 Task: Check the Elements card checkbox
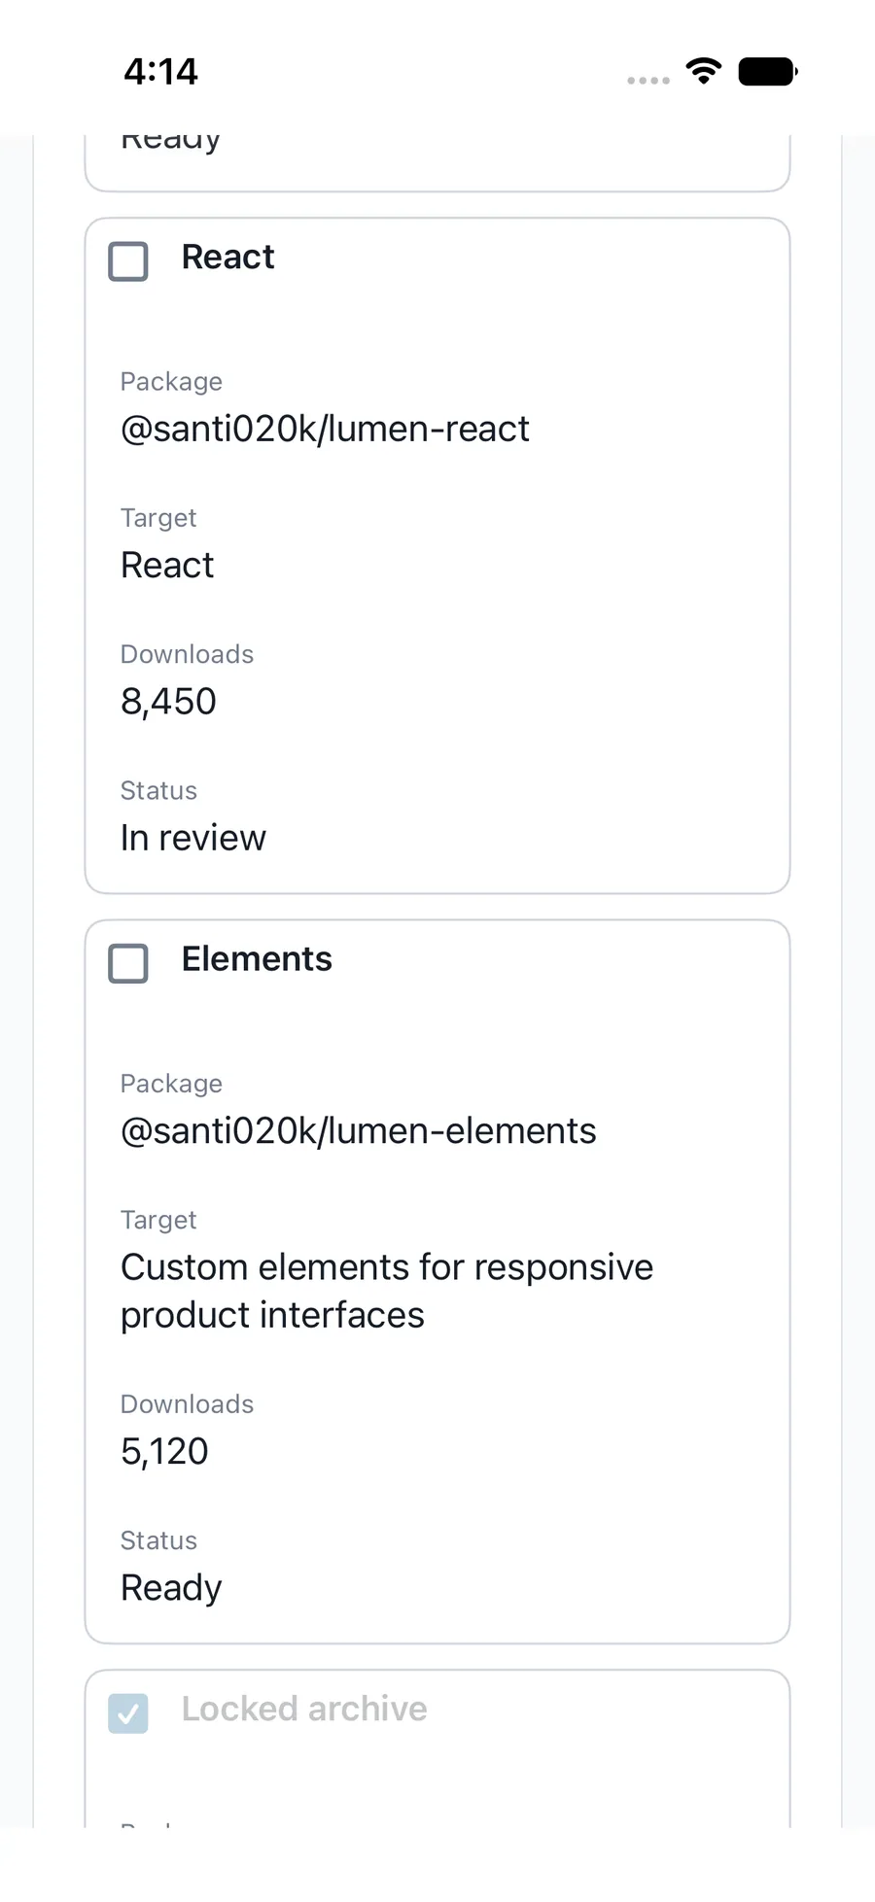click(128, 963)
